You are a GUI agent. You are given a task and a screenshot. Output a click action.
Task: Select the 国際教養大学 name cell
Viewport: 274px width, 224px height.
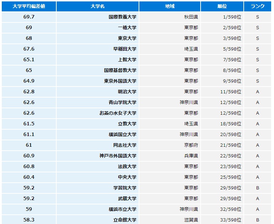pos(98,17)
